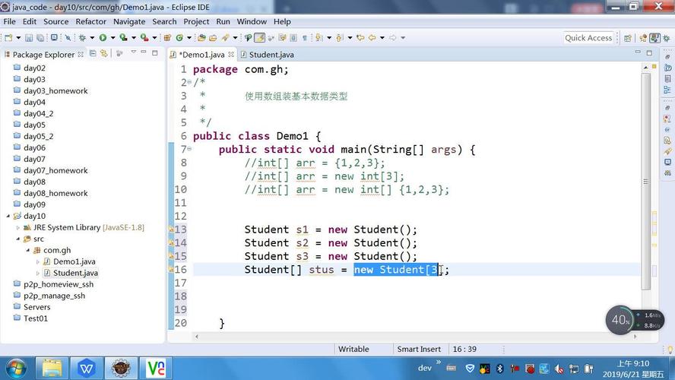This screenshot has width=675, height=380.
Task: Expand the Demo1.java tree node
Action: [38, 261]
